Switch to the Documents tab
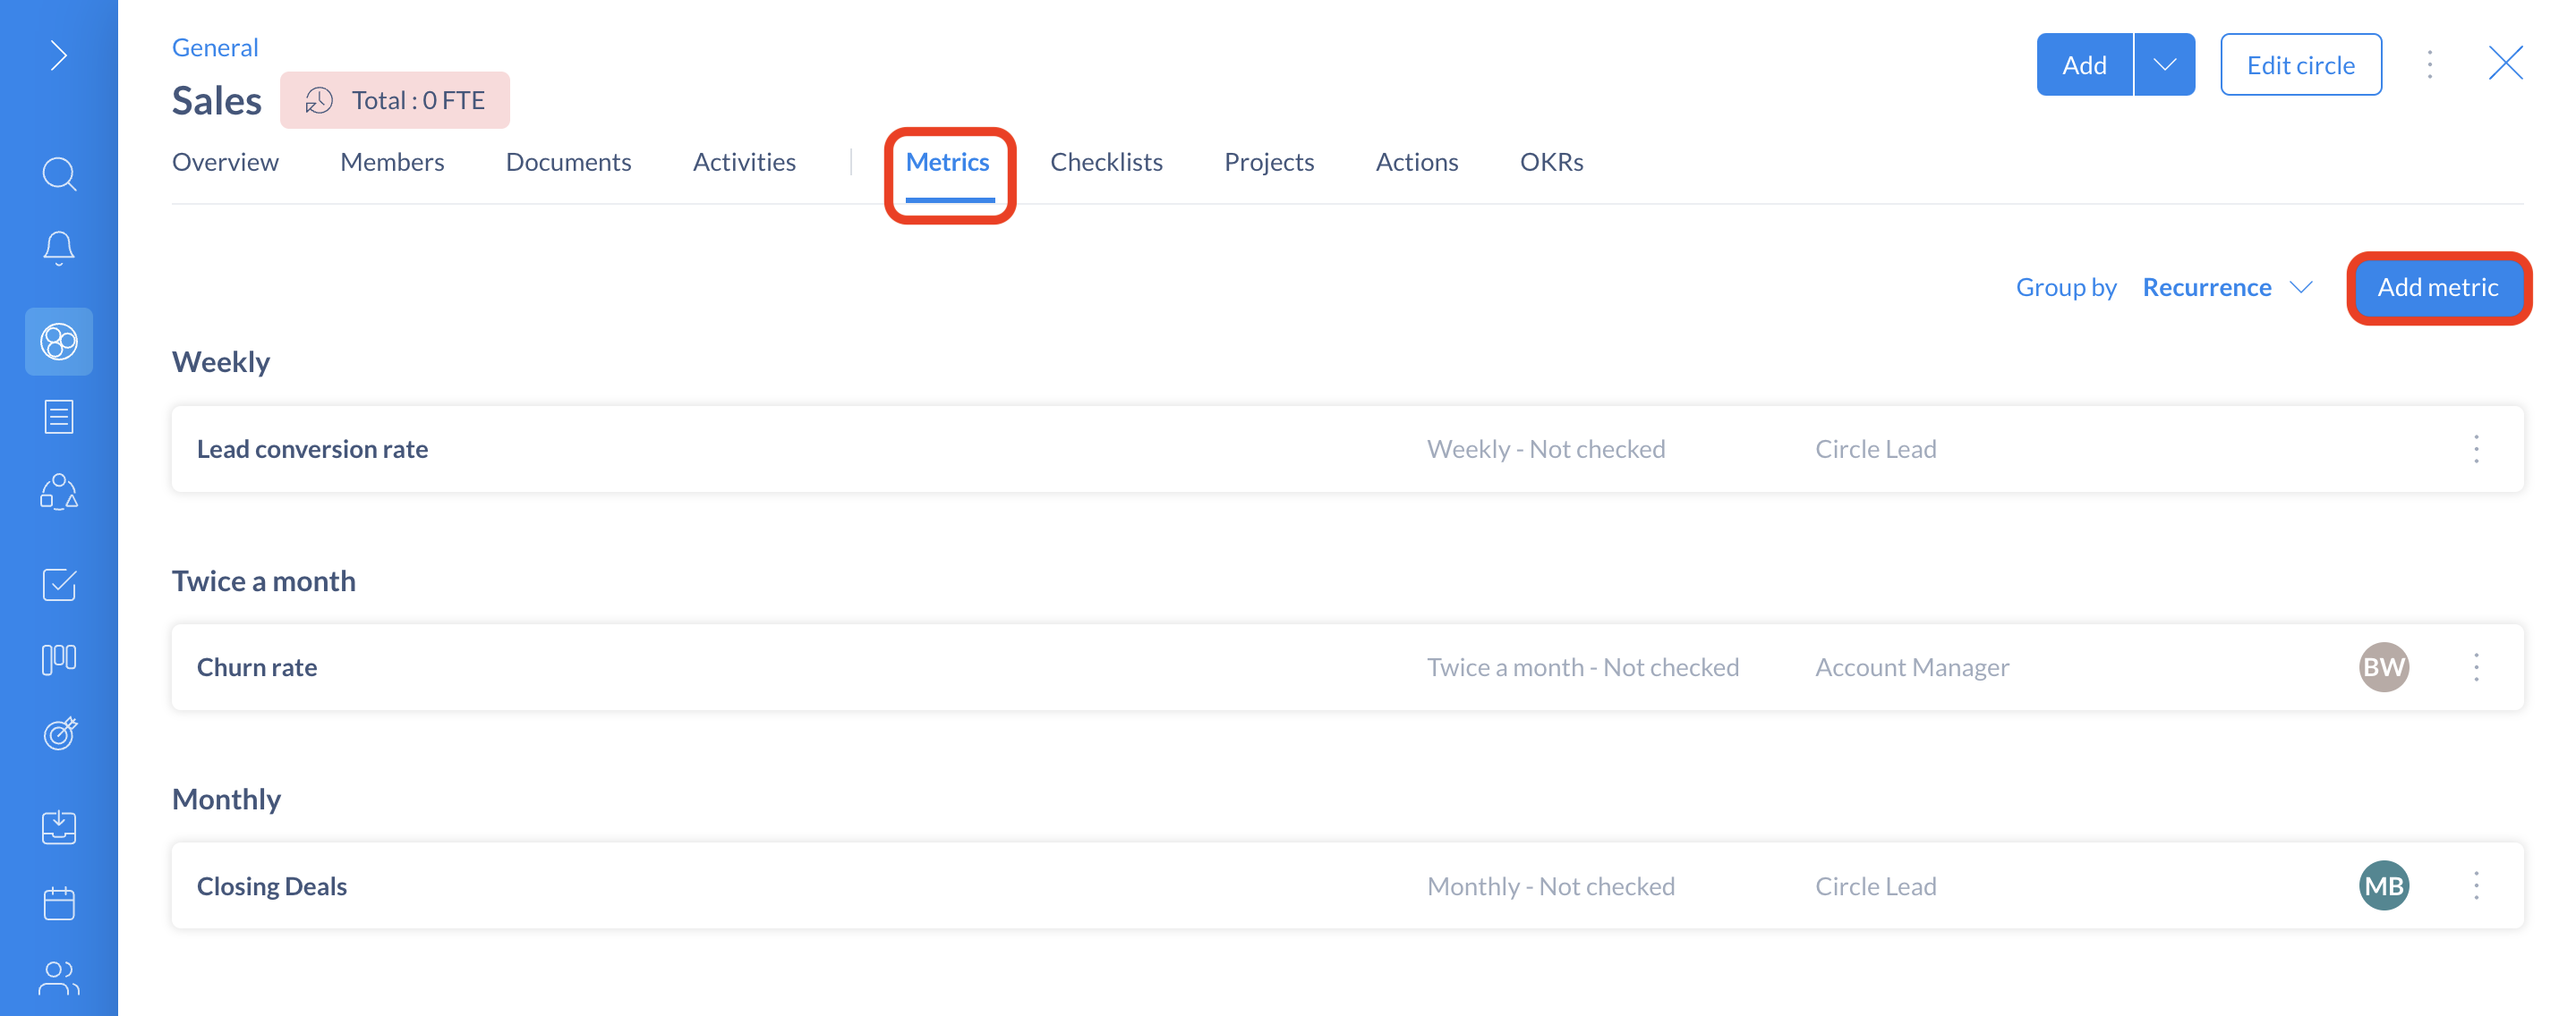 click(x=568, y=162)
